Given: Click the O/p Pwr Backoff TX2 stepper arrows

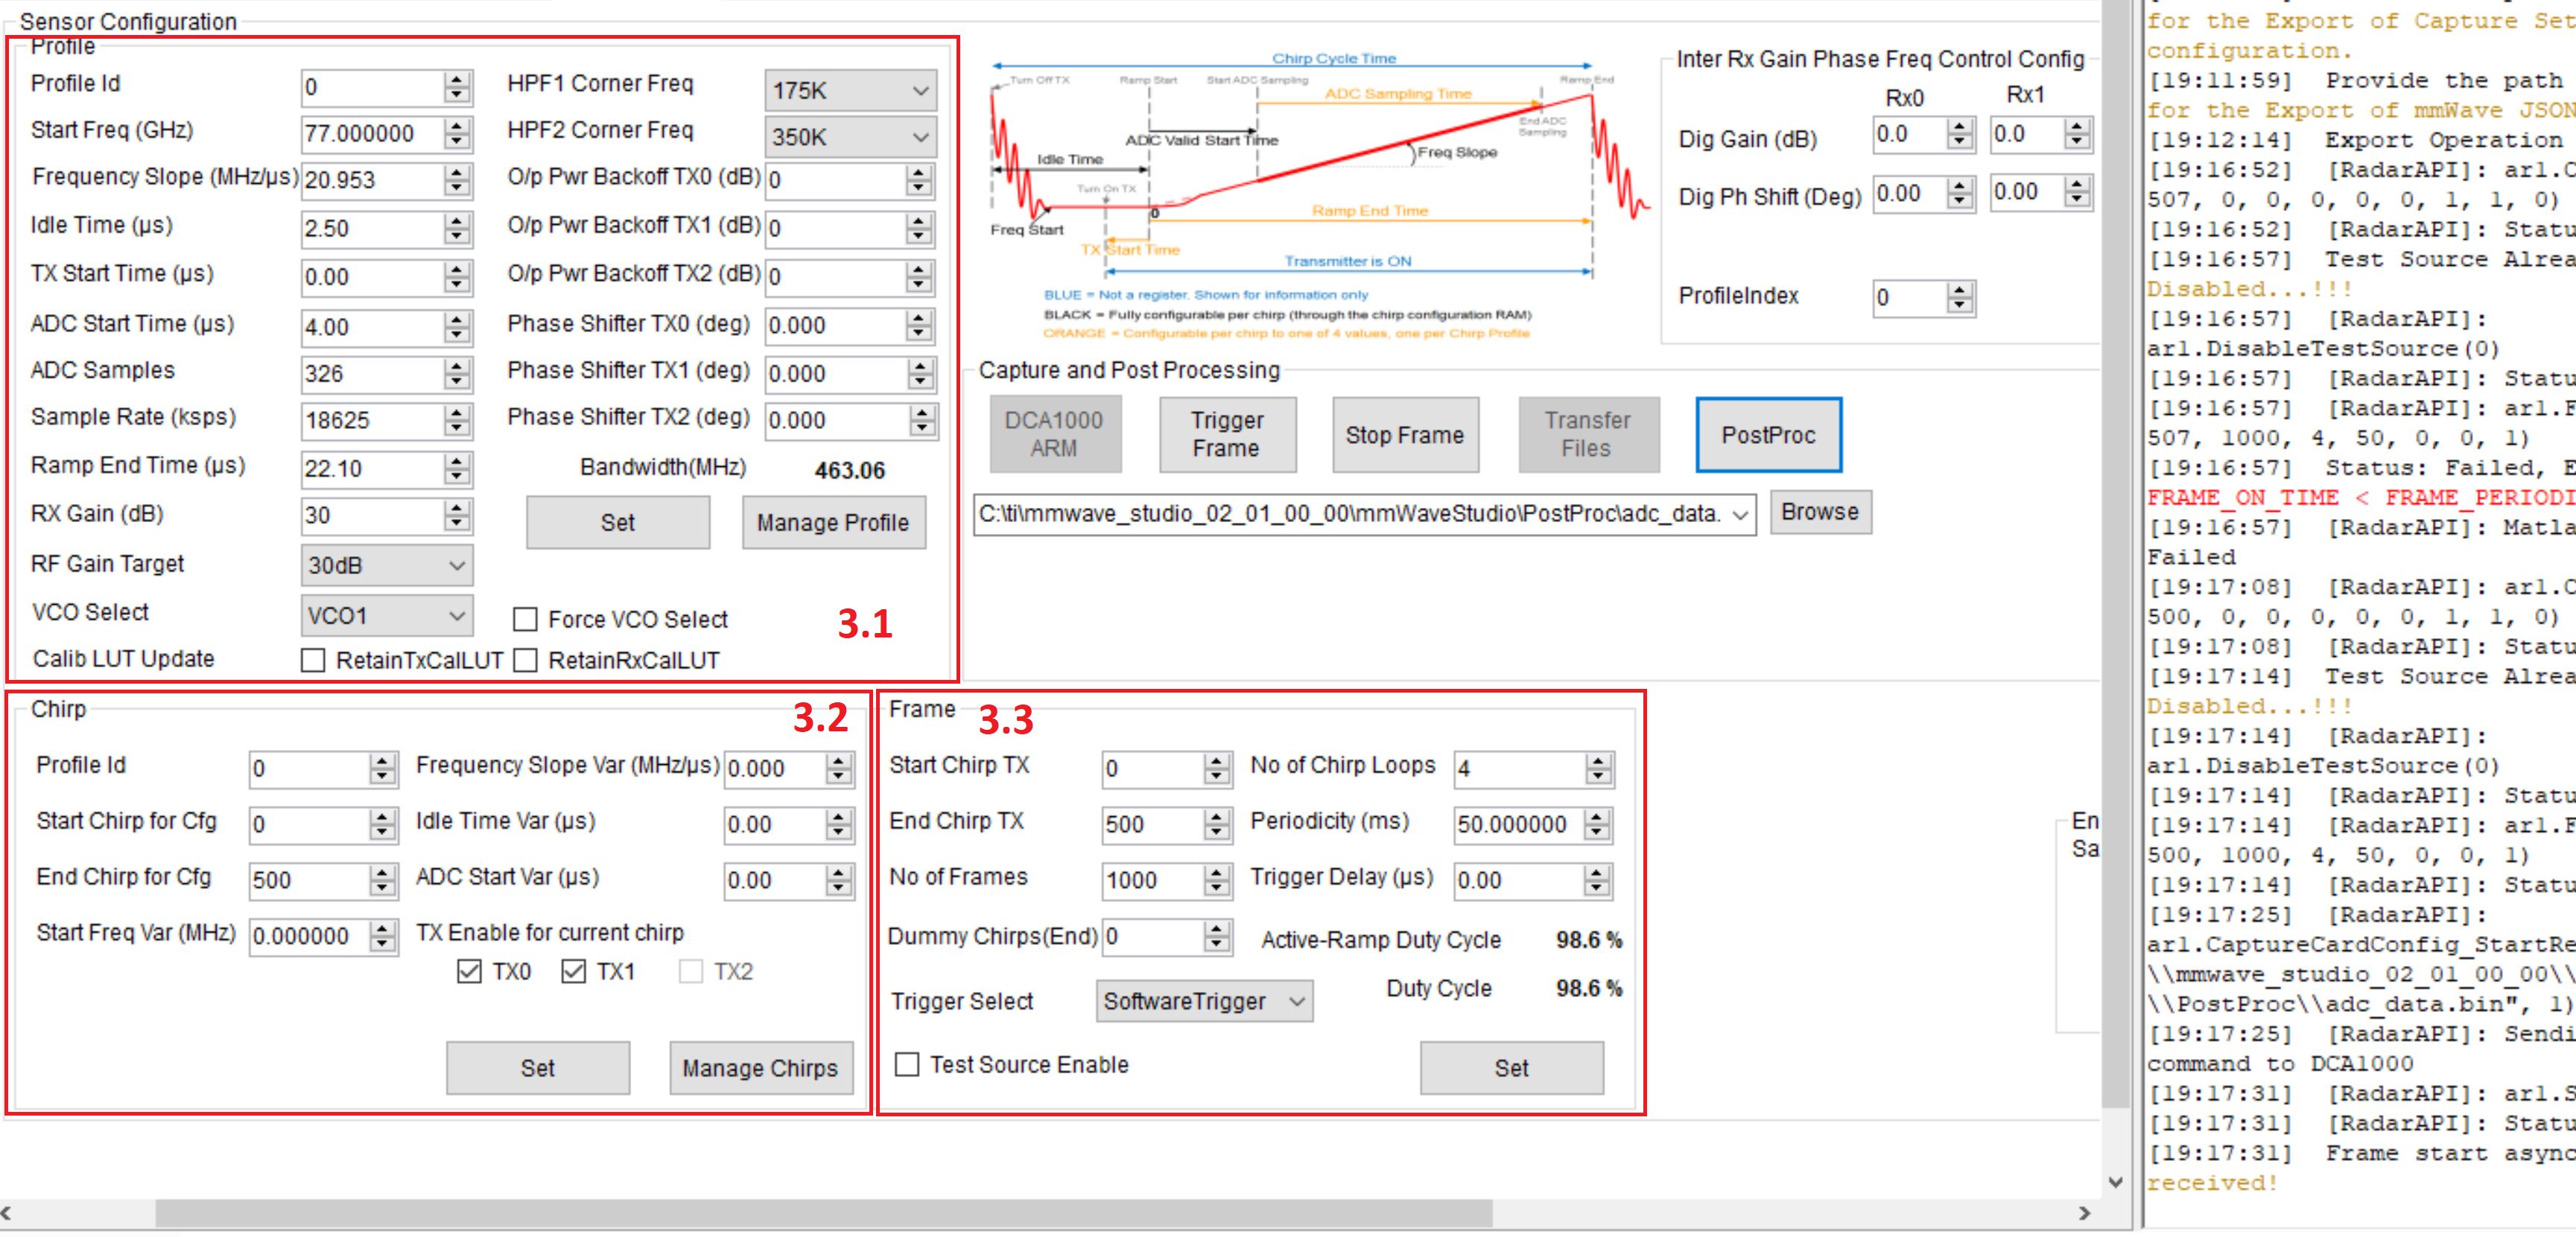Looking at the screenshot, I should [919, 276].
